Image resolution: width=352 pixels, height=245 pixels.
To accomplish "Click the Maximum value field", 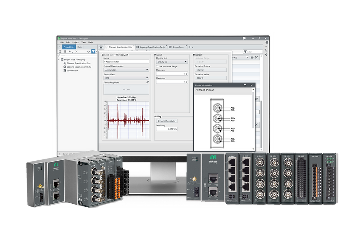I will [172, 82].
